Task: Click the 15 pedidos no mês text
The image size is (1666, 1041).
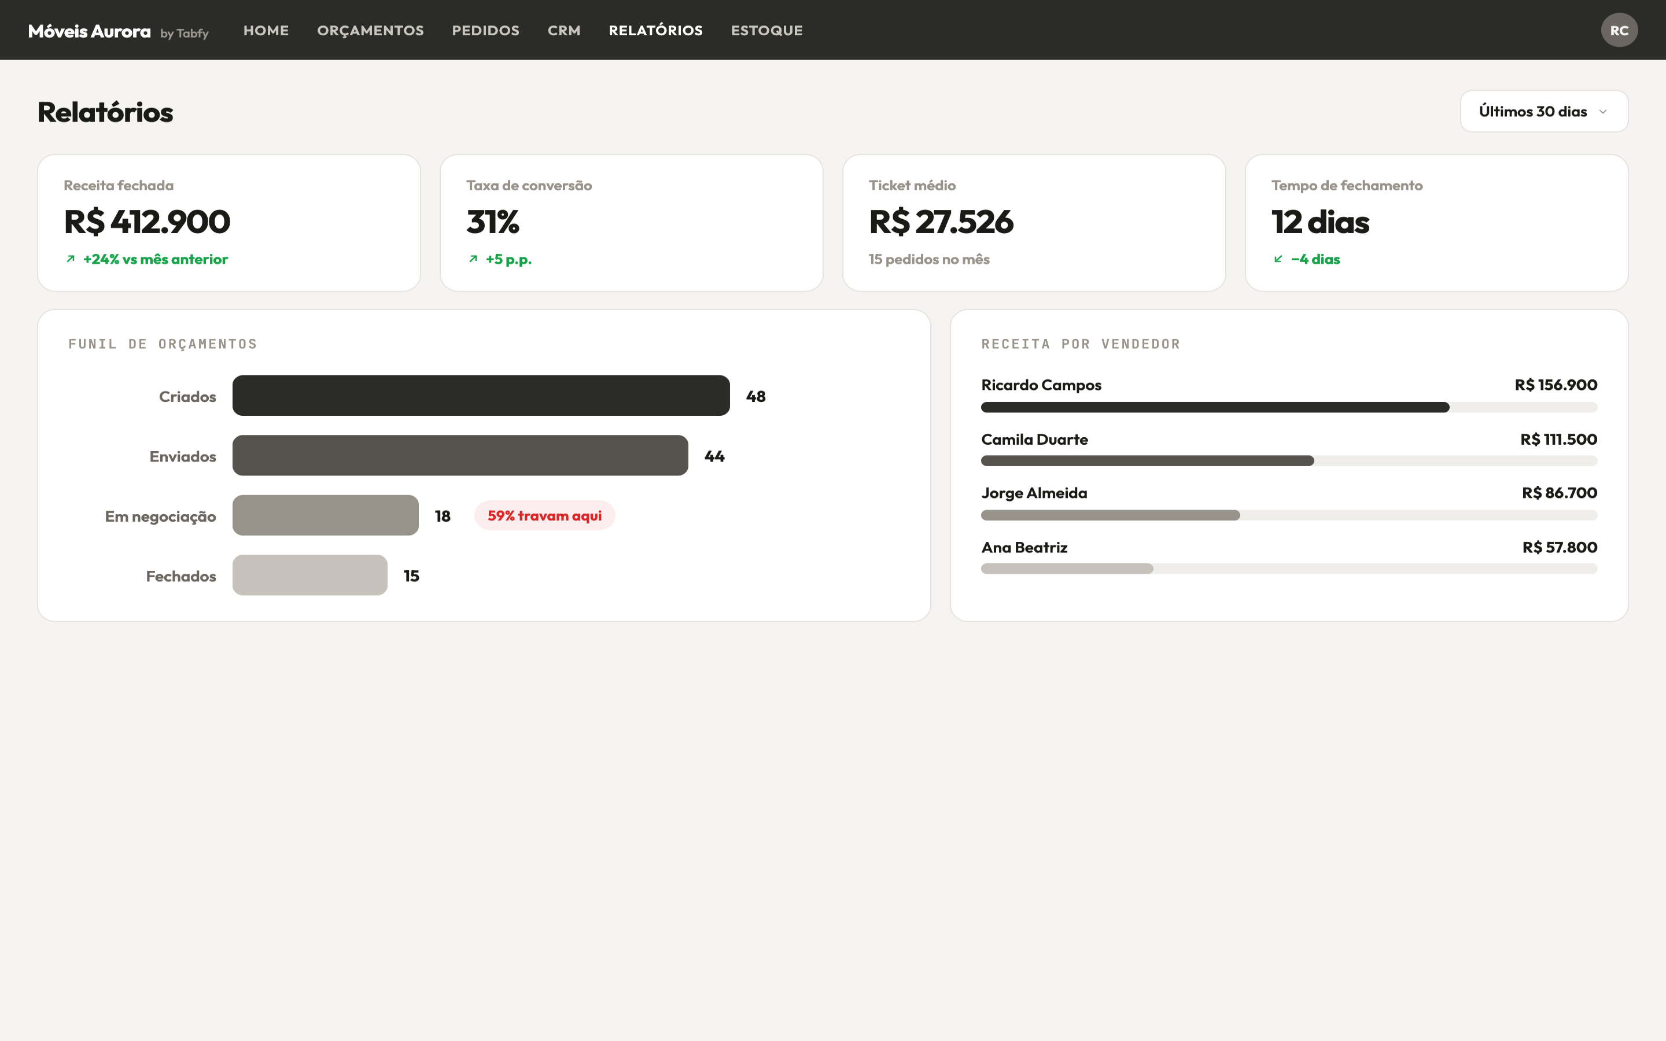Action: tap(928, 259)
